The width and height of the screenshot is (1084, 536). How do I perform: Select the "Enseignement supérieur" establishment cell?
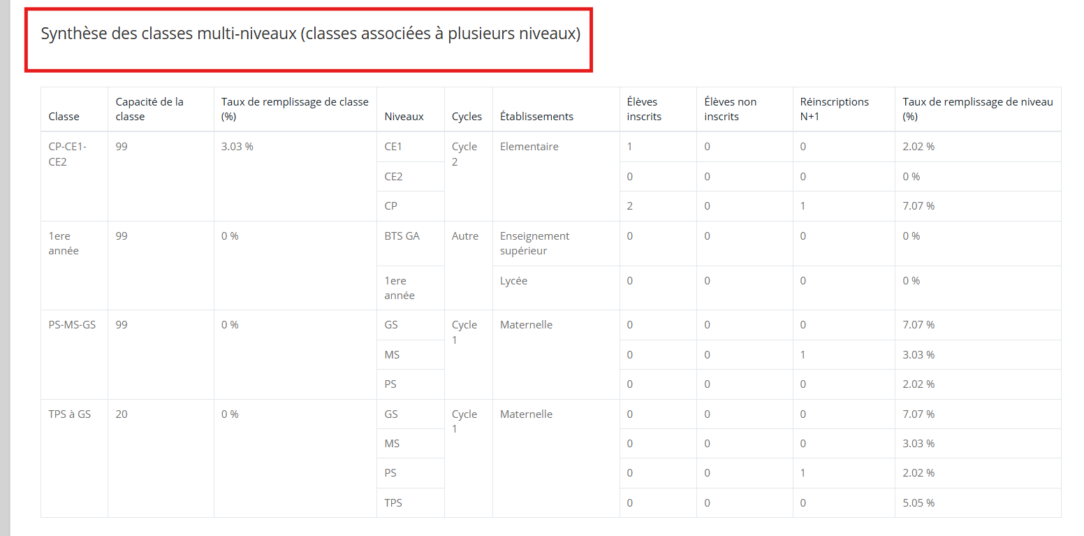coord(534,243)
